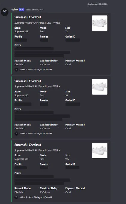Click Supreme US store value in size 9.5 embed
The image size is (126, 204).
click(21, 159)
